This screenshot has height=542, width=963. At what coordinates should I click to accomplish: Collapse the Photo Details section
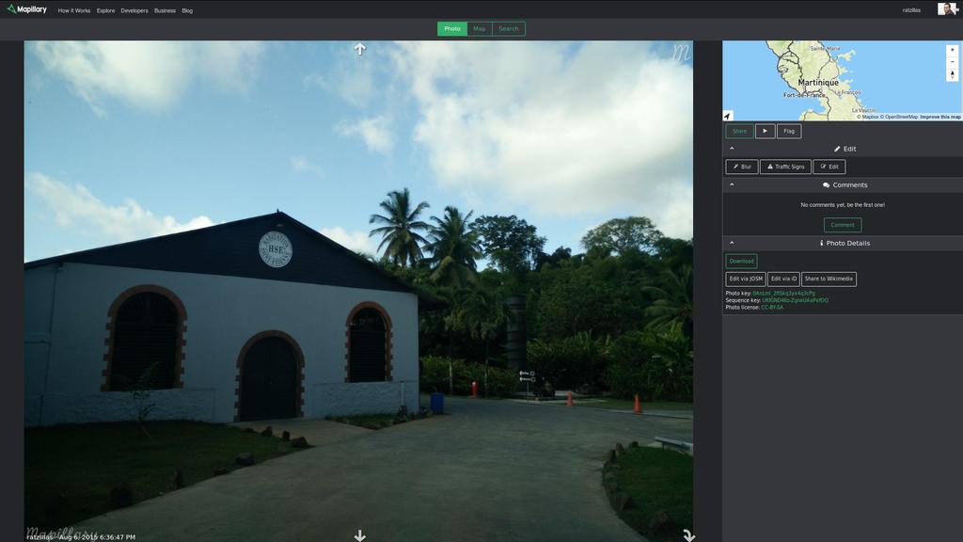click(x=732, y=243)
